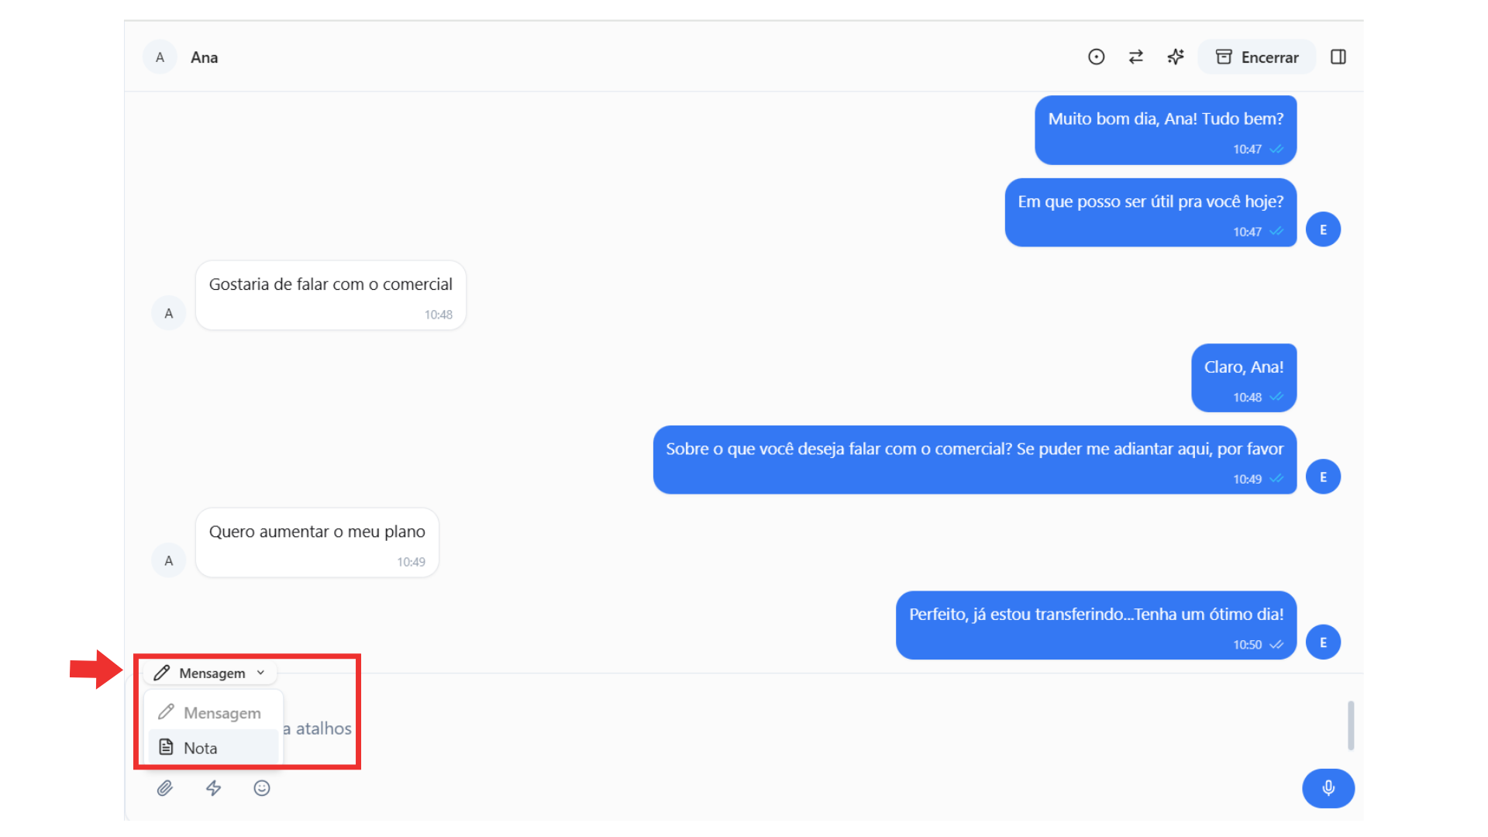Click the Encerrar button

(1257, 57)
